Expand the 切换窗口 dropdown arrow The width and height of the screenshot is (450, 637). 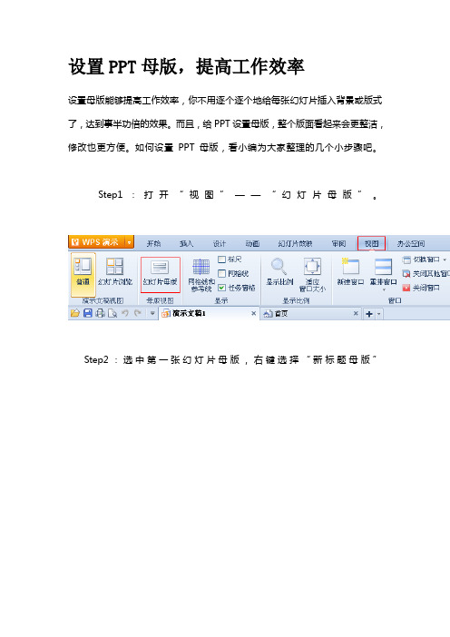pyautogui.click(x=445, y=260)
